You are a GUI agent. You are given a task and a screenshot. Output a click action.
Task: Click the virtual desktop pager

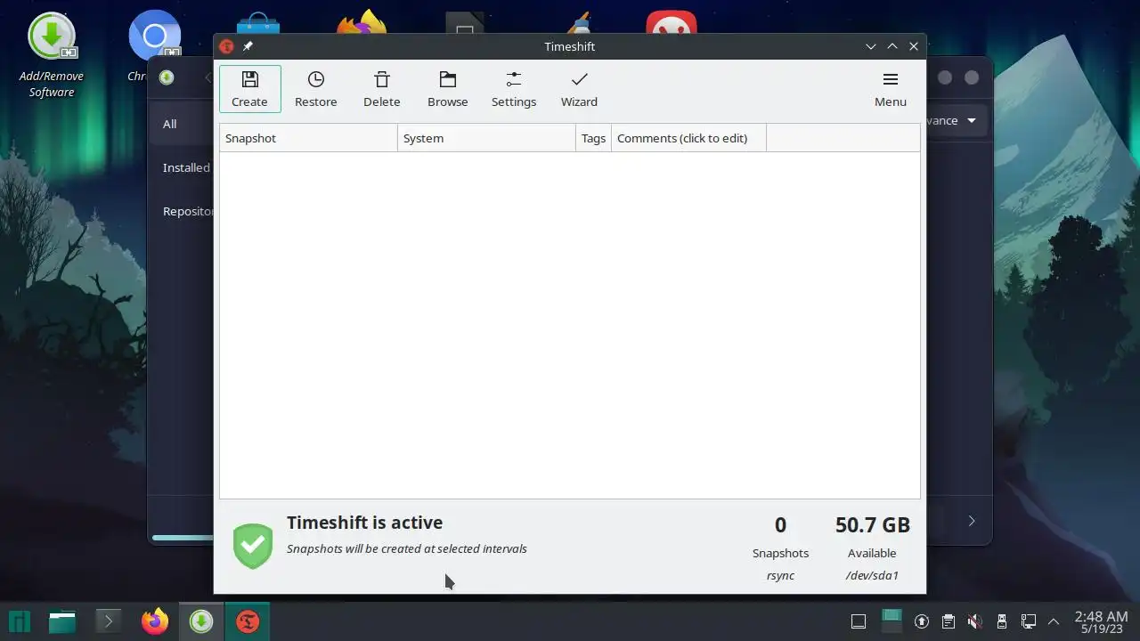point(892,620)
